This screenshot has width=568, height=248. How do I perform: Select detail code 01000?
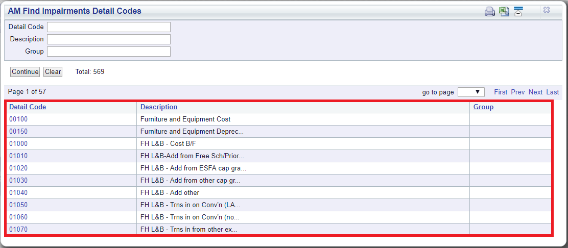pyautogui.click(x=18, y=144)
